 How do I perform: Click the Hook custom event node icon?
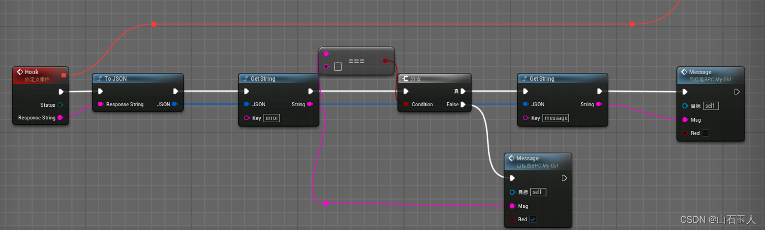pos(19,72)
